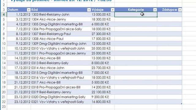Select expense cell 5 500,00 Kč

(103, 82)
